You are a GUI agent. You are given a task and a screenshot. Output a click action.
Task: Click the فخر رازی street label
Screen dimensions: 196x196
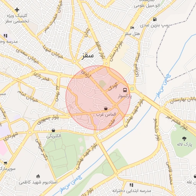(41, 77)
